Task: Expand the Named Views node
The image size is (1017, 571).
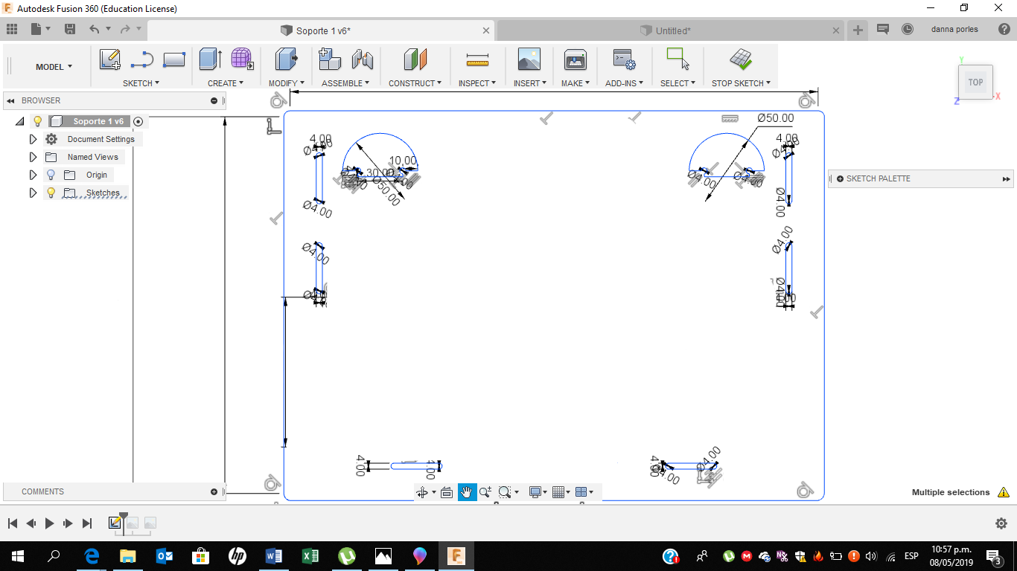Action: (33, 157)
